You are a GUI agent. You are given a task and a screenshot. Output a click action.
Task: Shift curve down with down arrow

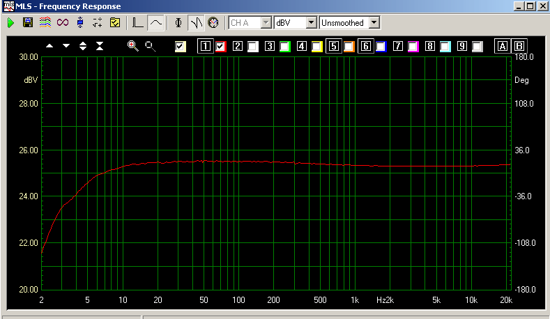66,46
